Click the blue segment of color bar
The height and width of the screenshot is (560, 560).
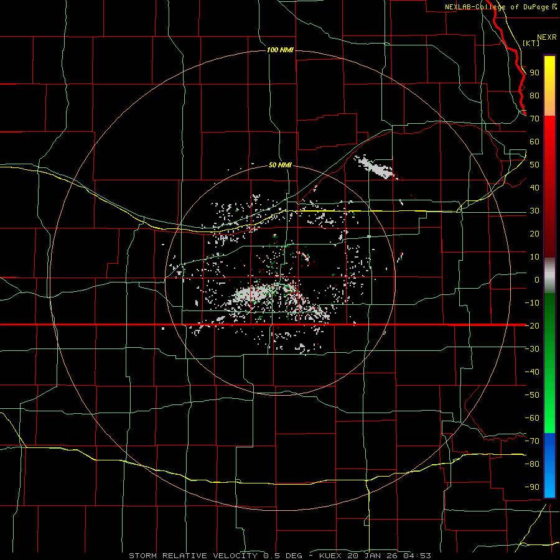pos(549,465)
